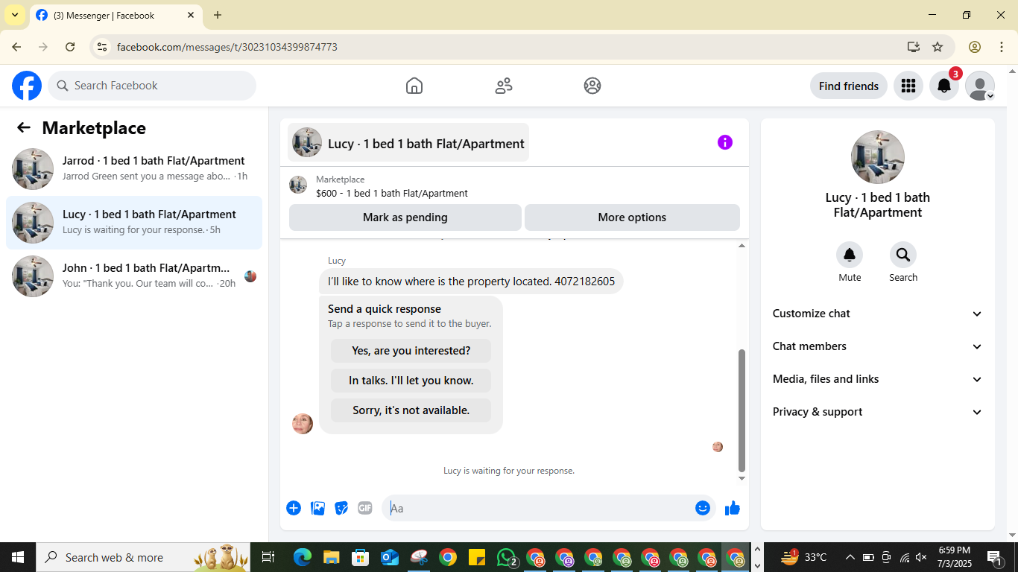Send quick response 'In talks. I'll let you know.'
The height and width of the screenshot is (572, 1018).
point(411,381)
